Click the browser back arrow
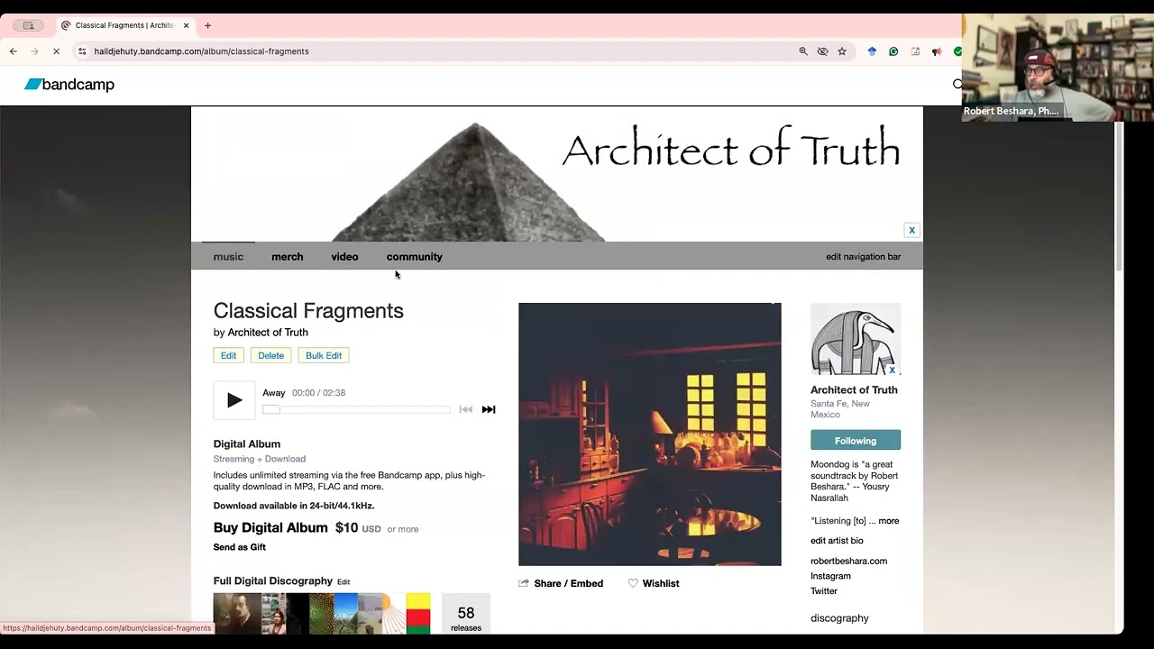Screen dimensions: 1154x649 tap(14, 51)
